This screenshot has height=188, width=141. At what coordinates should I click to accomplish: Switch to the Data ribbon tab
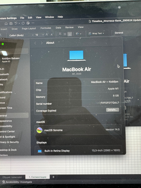coord(58,28)
